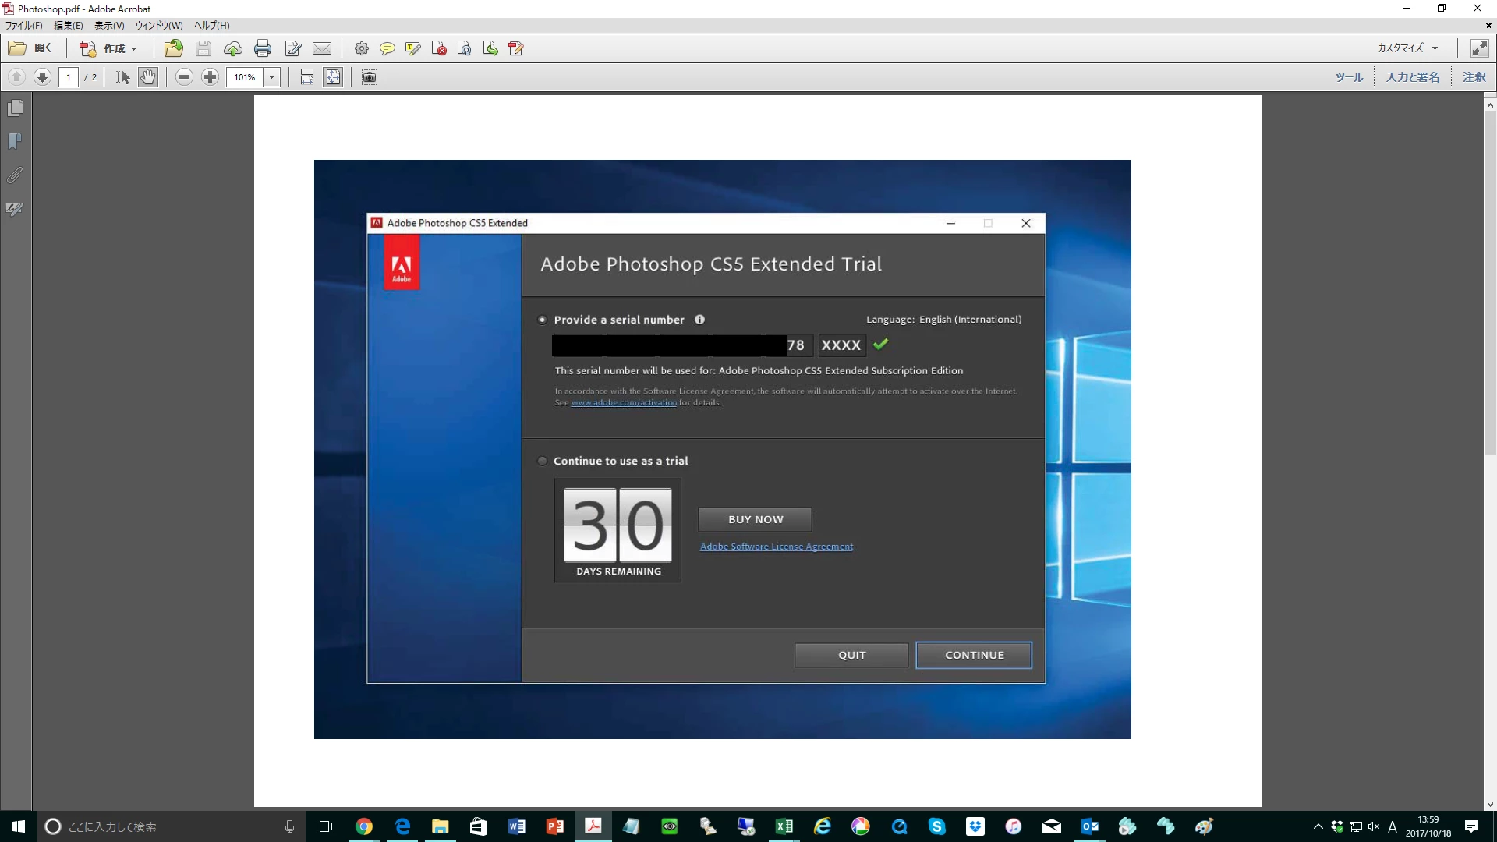Screen dimensions: 1497x842
Task: Toggle the hand pan tool
Action: tap(148, 77)
